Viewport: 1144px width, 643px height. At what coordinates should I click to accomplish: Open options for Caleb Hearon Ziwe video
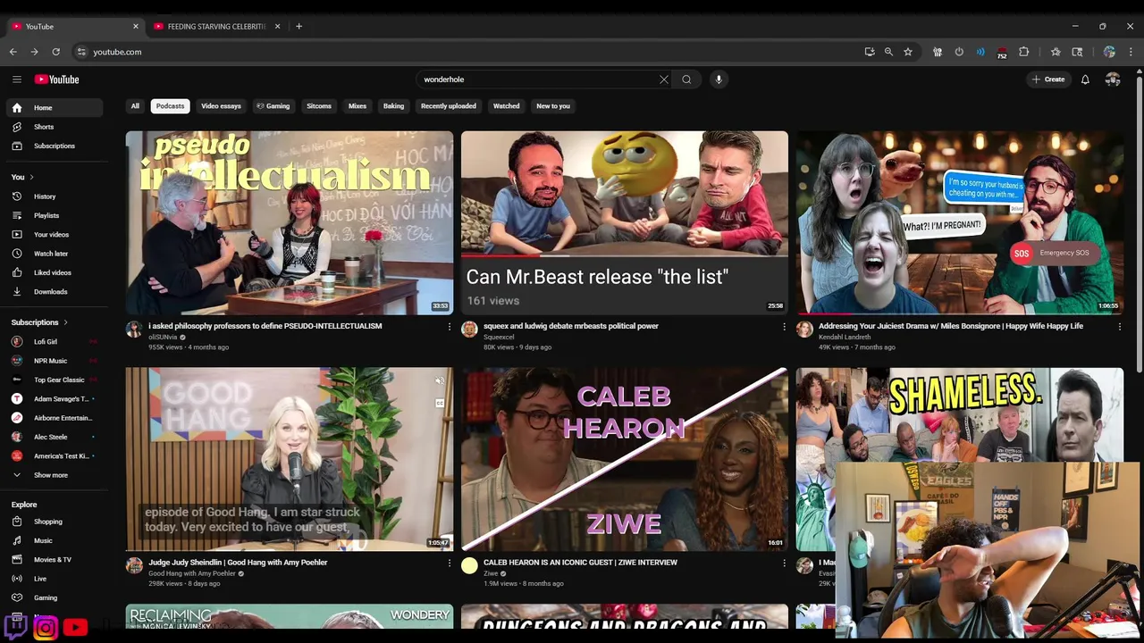pos(784,564)
